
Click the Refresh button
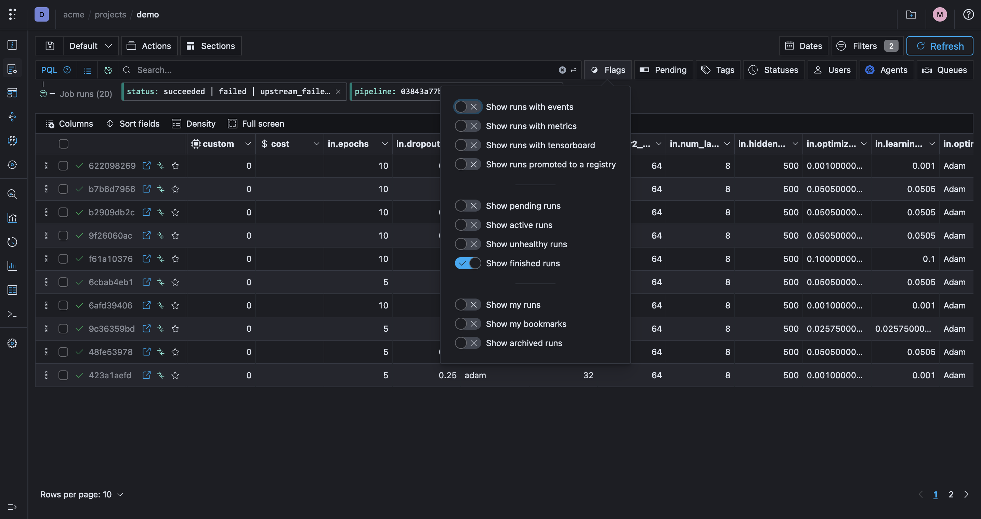coord(940,46)
